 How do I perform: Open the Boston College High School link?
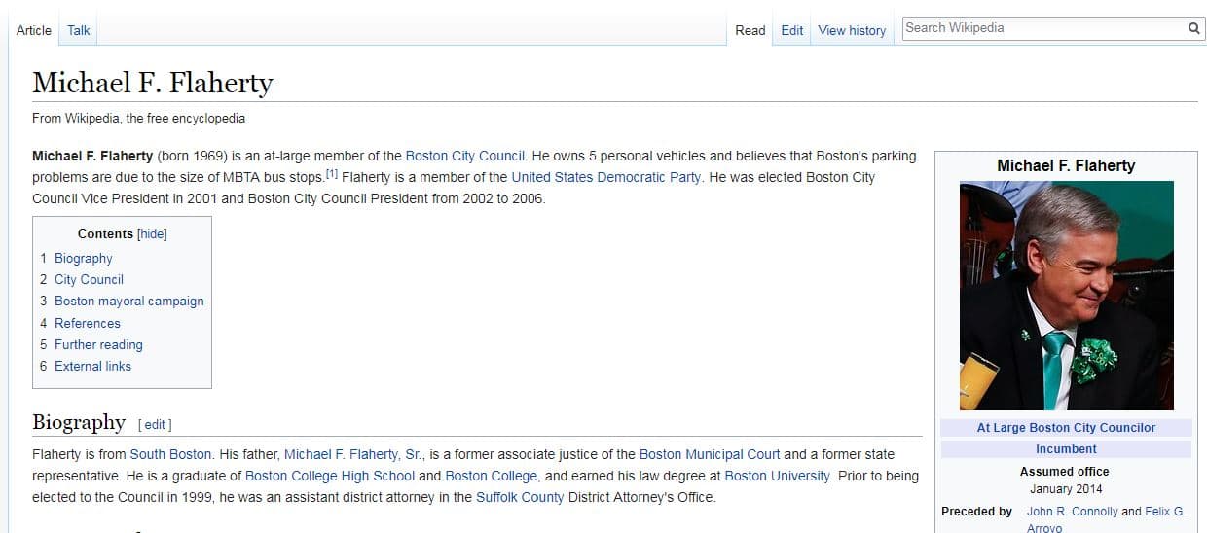click(330, 476)
